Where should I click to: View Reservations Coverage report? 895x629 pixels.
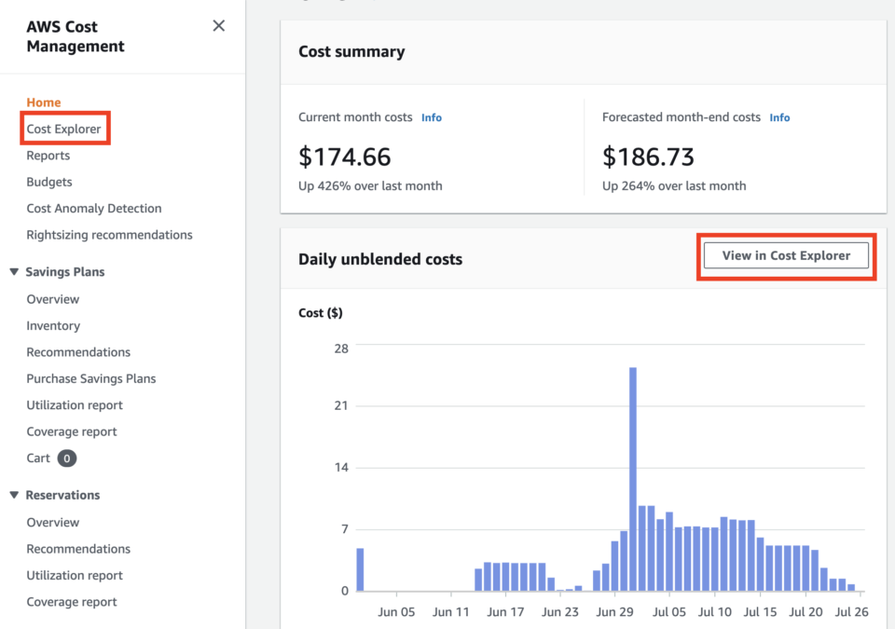tap(72, 602)
